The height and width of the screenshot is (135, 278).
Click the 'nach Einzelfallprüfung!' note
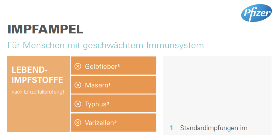pos(38,92)
